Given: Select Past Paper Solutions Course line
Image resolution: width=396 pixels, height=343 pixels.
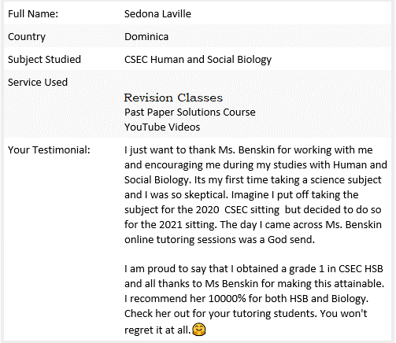Looking at the screenshot, I should pos(190,112).
